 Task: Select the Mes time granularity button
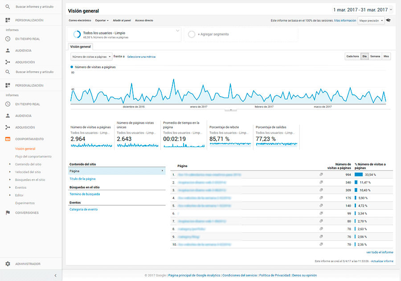click(386, 57)
